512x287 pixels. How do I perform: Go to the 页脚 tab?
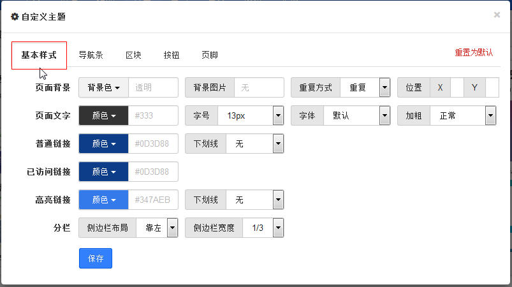[x=210, y=55]
